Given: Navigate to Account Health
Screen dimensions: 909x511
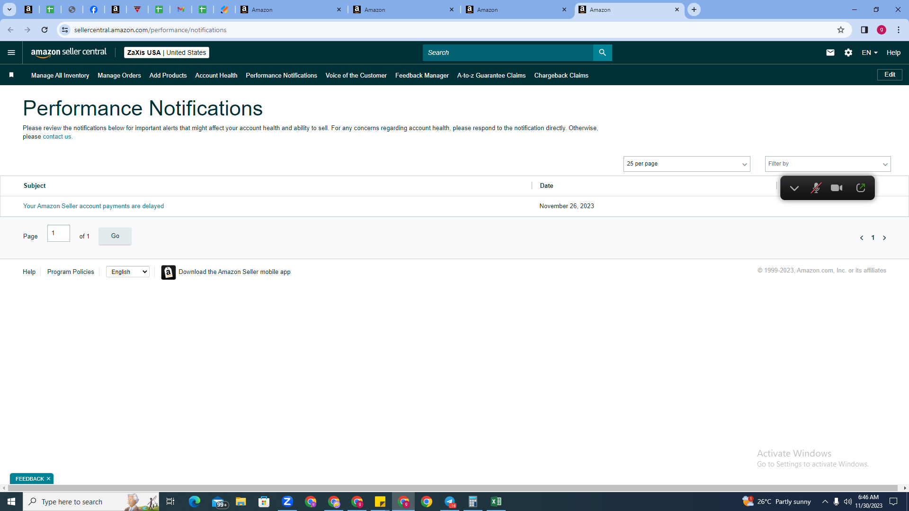Looking at the screenshot, I should coord(216,75).
